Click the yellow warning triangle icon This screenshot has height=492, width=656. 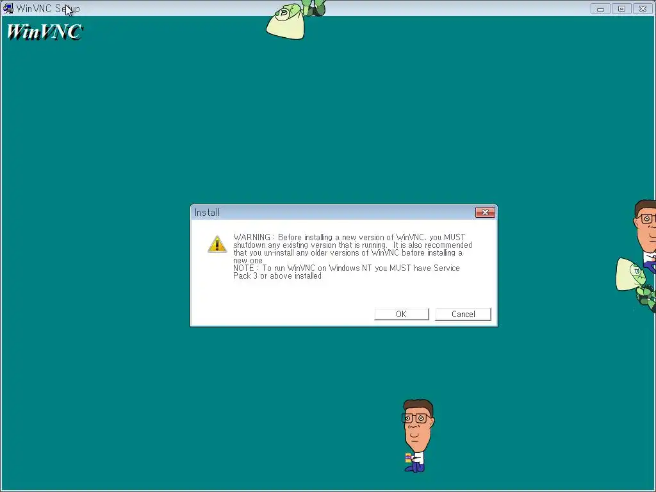tap(217, 244)
